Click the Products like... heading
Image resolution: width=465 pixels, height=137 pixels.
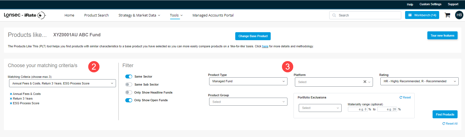click(x=27, y=35)
